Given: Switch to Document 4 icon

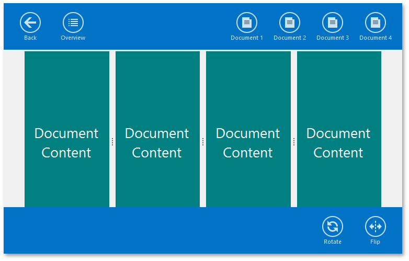Looking at the screenshot, I should [x=376, y=22].
